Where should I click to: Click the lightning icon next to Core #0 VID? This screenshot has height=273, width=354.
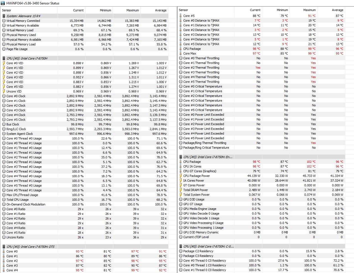coord(4,63)
